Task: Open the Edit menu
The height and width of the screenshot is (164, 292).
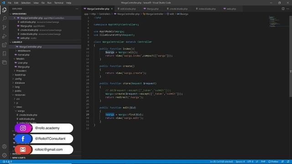Action: coord(16,3)
